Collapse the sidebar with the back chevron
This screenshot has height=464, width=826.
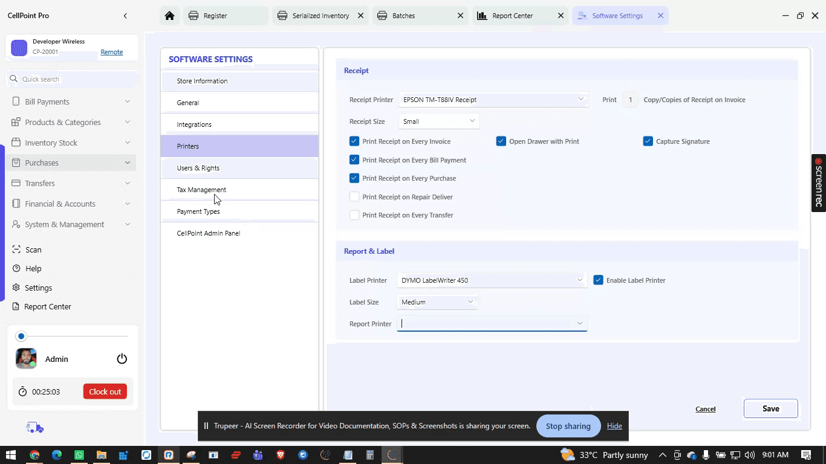pos(125,16)
